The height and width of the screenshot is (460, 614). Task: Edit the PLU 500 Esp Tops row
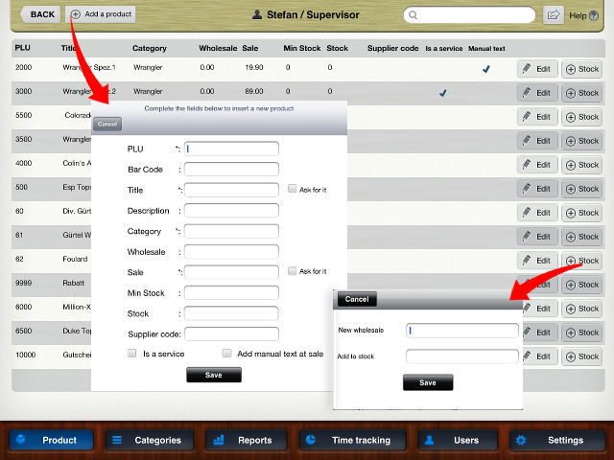pos(536,189)
